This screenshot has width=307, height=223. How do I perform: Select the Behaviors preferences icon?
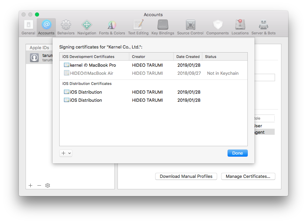pos(66,27)
